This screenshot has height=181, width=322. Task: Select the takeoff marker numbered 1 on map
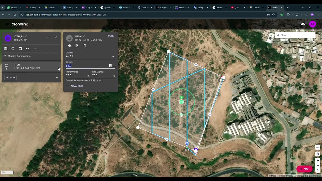pos(181,97)
